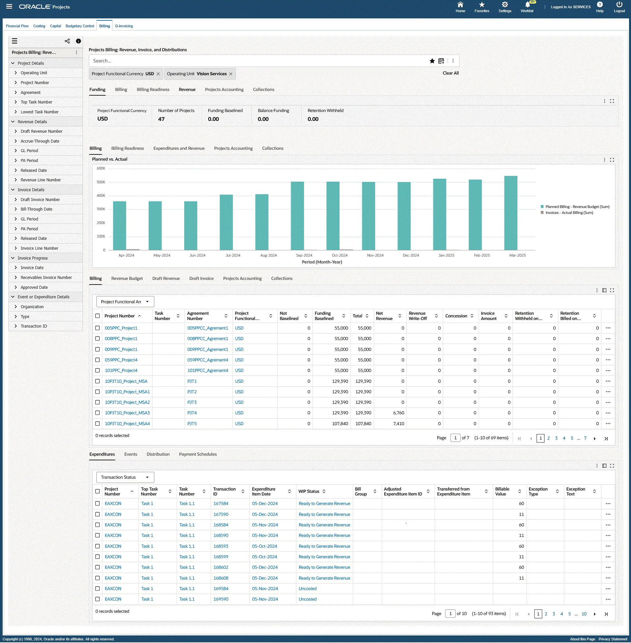Screen dimensions: 631x643
Task: Switch to the Costing tab
Action: pos(39,26)
